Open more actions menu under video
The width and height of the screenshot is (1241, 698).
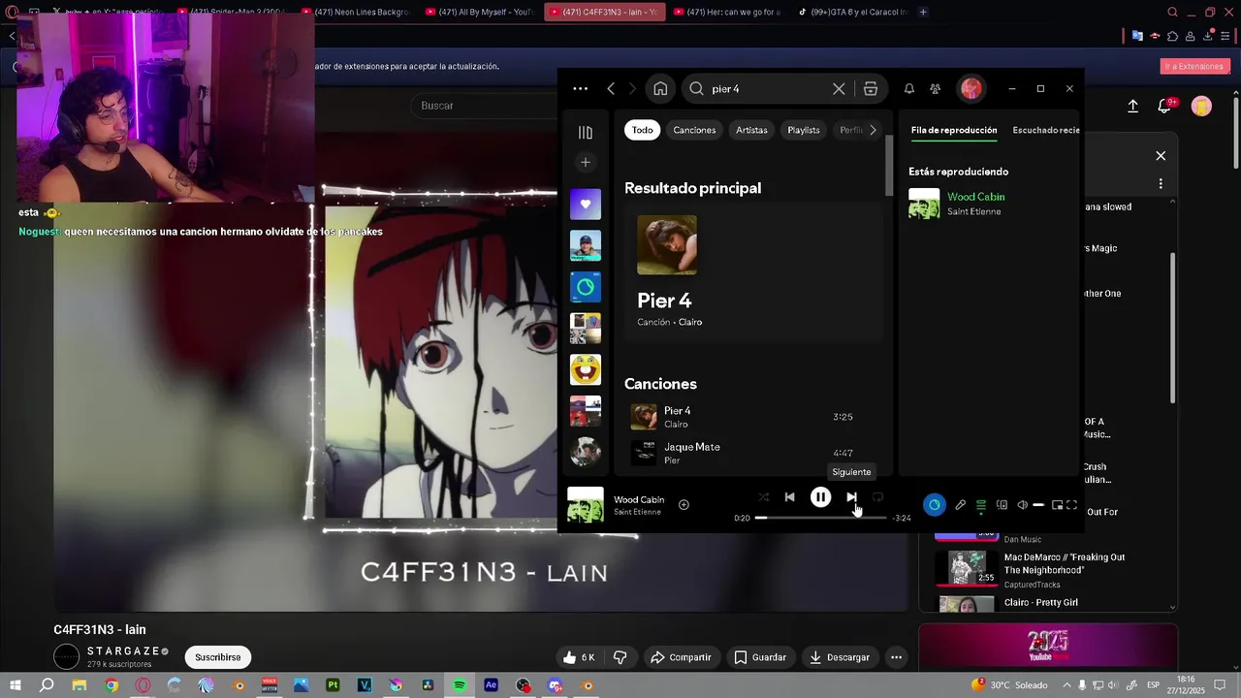pyautogui.click(x=897, y=657)
